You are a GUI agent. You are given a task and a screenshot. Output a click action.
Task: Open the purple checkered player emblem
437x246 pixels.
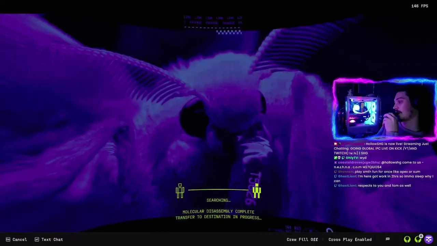point(429,239)
